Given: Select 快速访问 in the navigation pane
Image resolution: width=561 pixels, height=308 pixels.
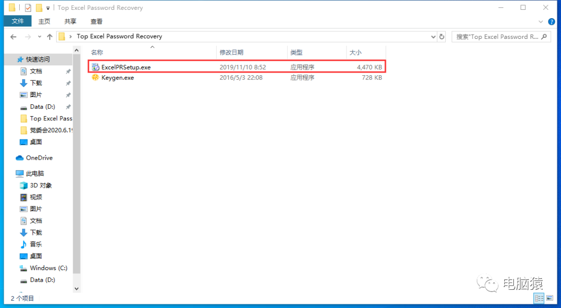Looking at the screenshot, I should (37, 59).
